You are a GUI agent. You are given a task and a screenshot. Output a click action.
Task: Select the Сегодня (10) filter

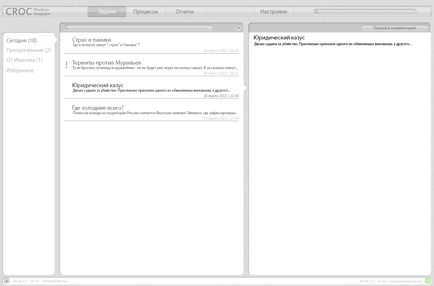[22, 40]
